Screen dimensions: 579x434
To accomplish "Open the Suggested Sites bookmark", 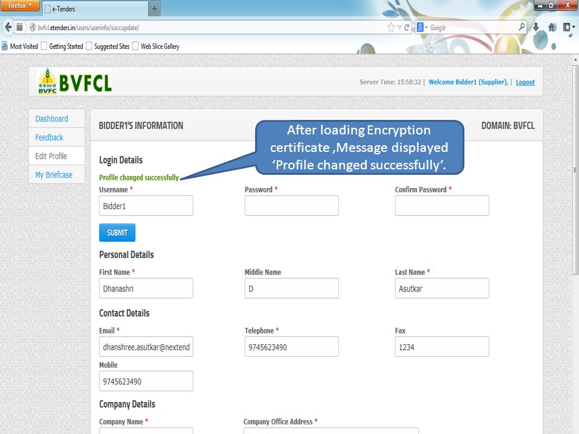I will tap(107, 46).
